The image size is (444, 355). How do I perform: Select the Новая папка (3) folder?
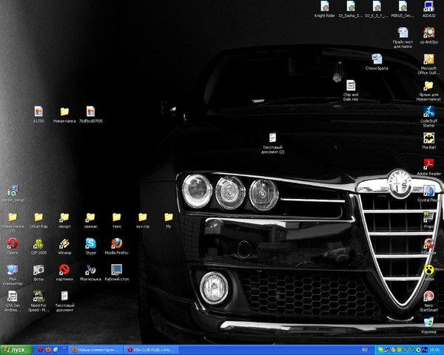(13, 217)
